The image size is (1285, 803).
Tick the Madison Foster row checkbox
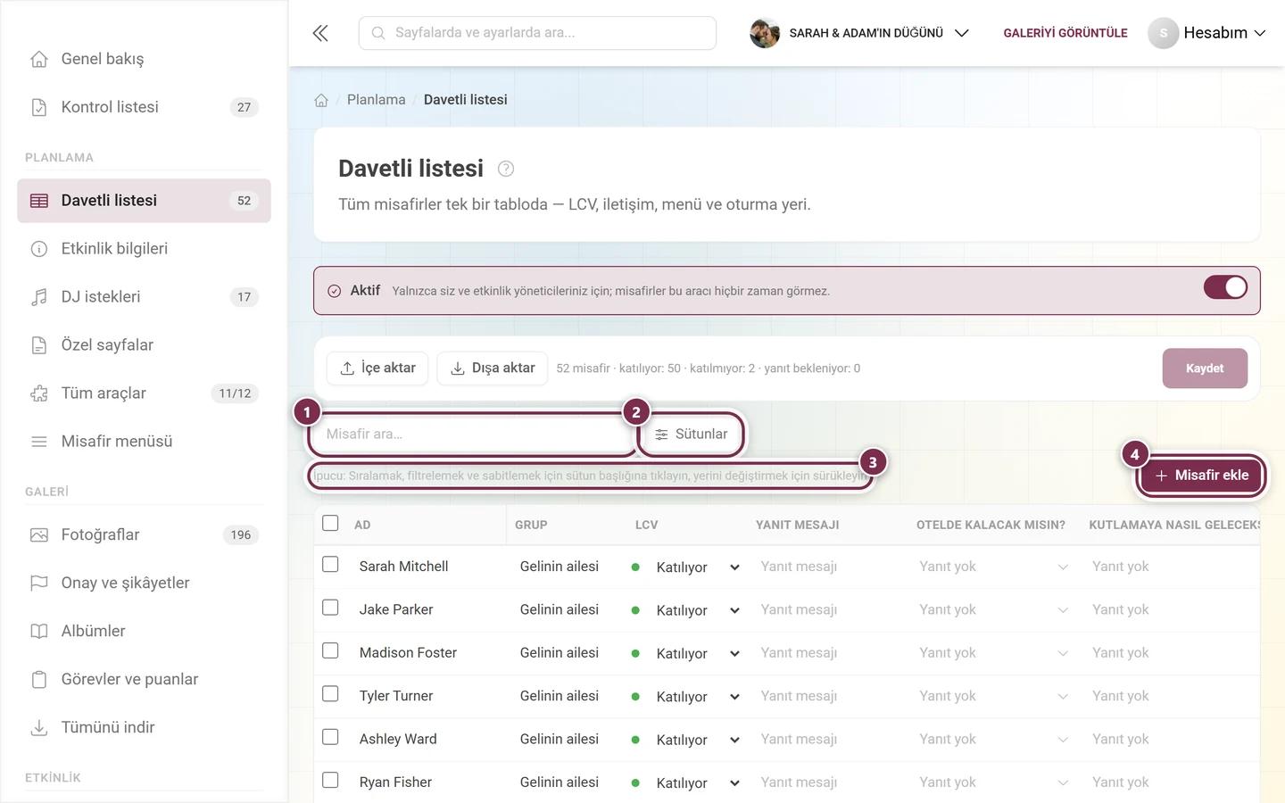point(330,651)
